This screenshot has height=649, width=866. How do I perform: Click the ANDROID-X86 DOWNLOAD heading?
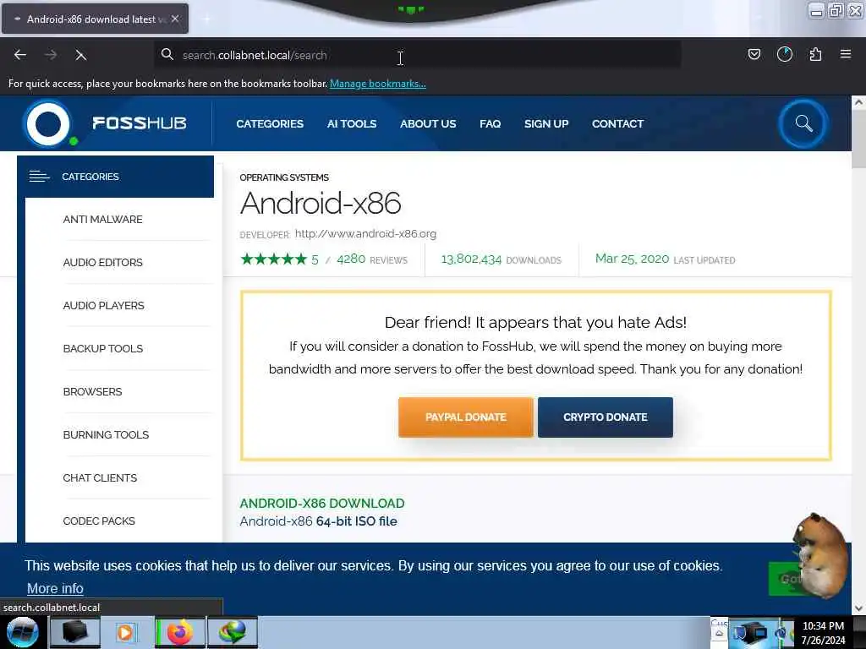tap(322, 504)
